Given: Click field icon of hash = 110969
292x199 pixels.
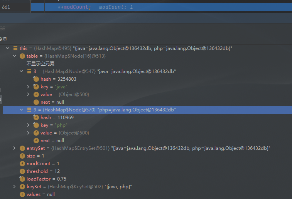Looking at the screenshot, I should [36, 118].
